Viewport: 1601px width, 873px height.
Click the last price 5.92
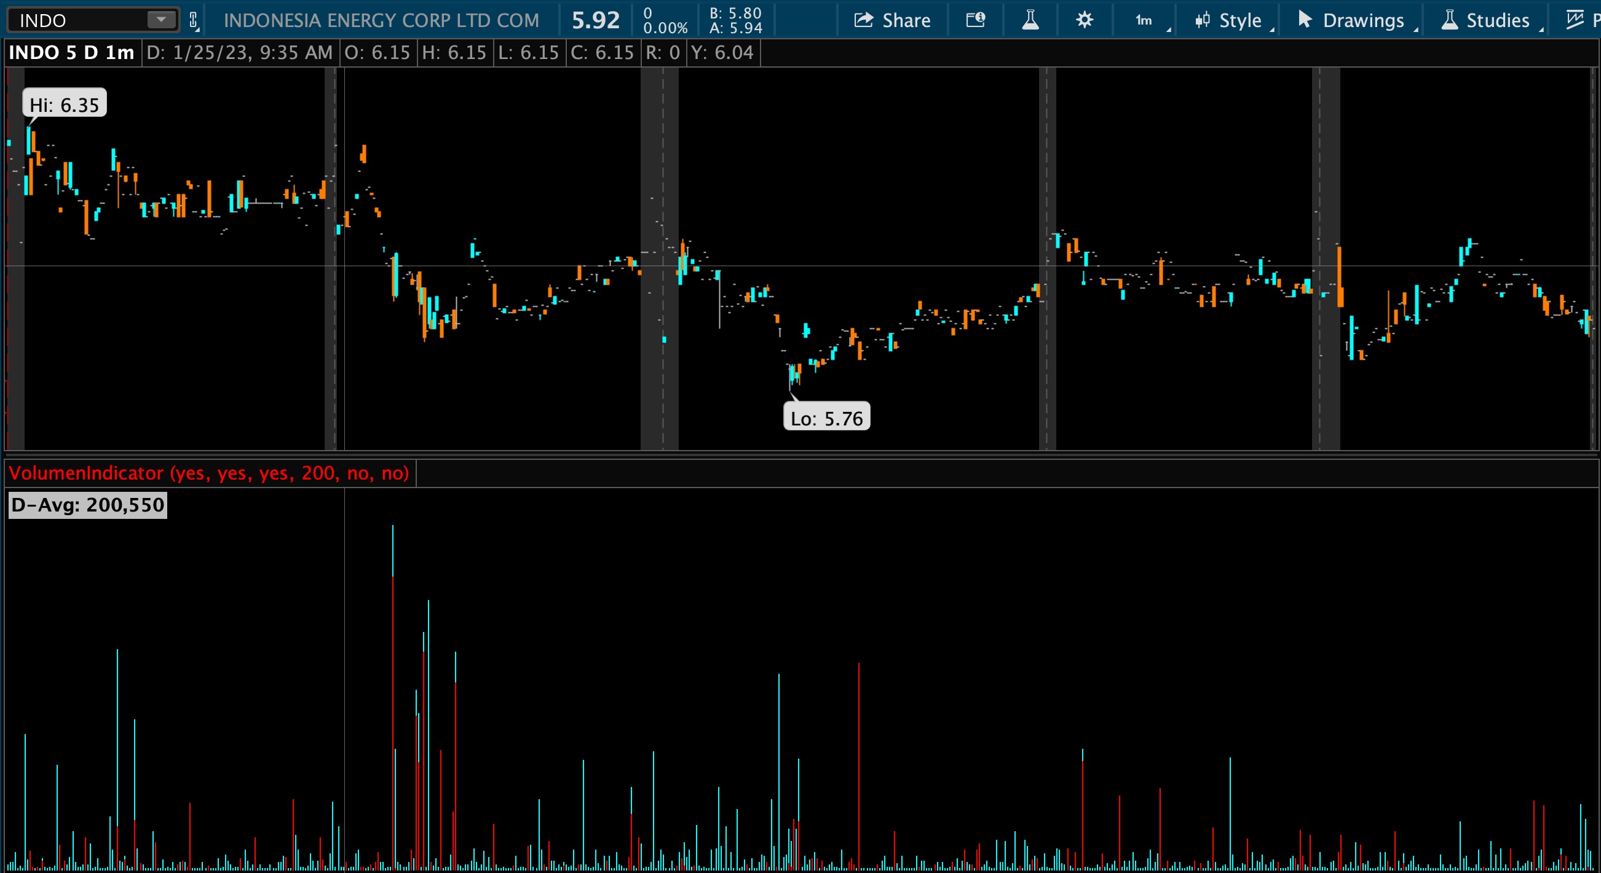click(595, 20)
